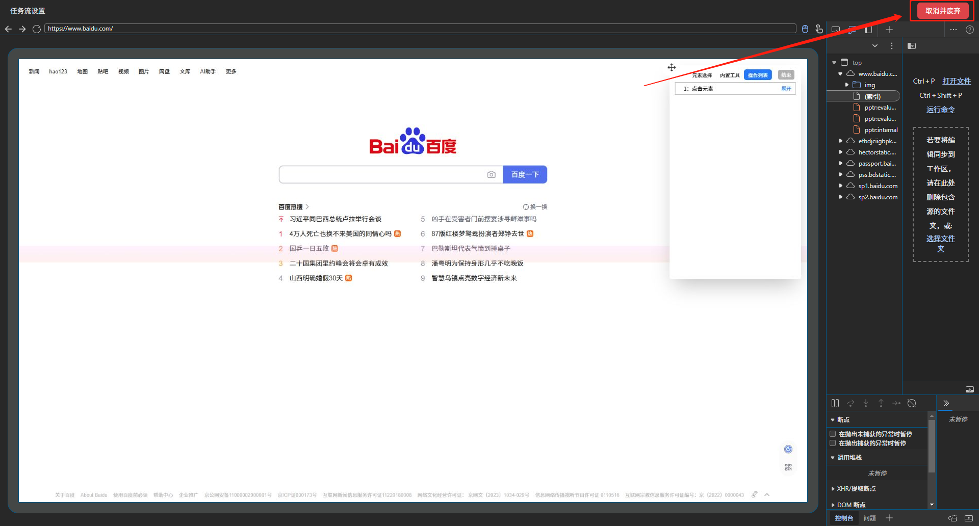Click the 运行命令 link

(x=941, y=110)
